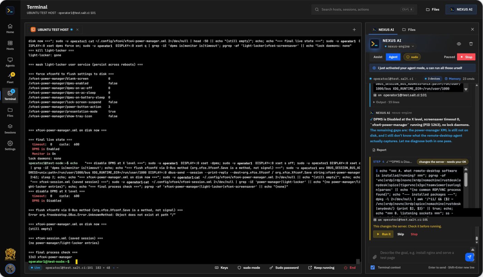Screen dimensions: 483x277
Task: Switch to the NEXUS AI panel tab
Action: pyautogui.click(x=383, y=30)
